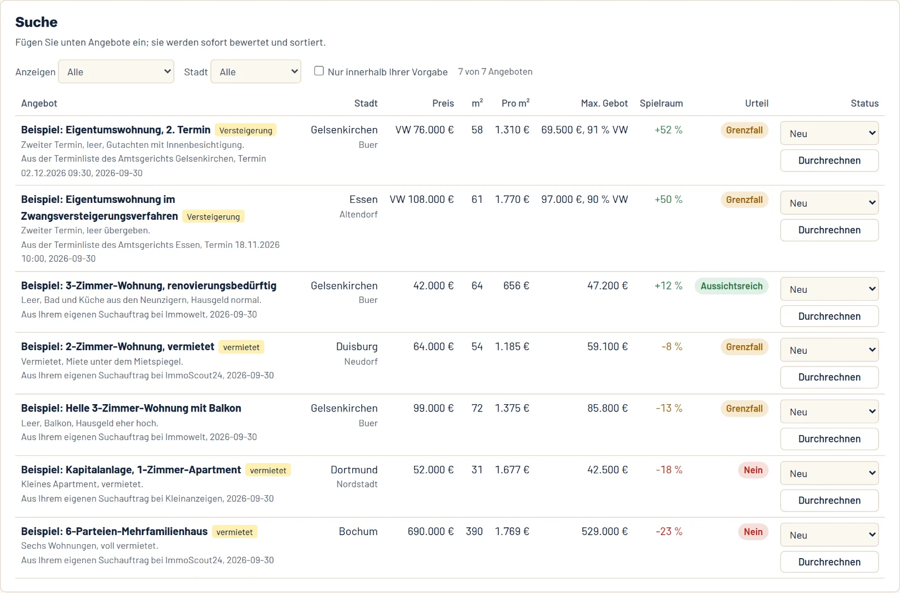
Task: Click the Versteigerung tag on Essen listing
Action: 213,217
